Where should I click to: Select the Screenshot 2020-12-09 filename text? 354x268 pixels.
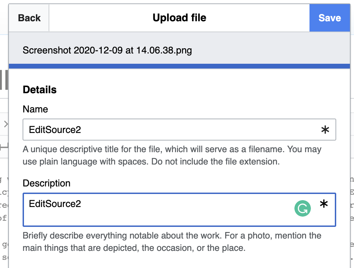click(107, 51)
